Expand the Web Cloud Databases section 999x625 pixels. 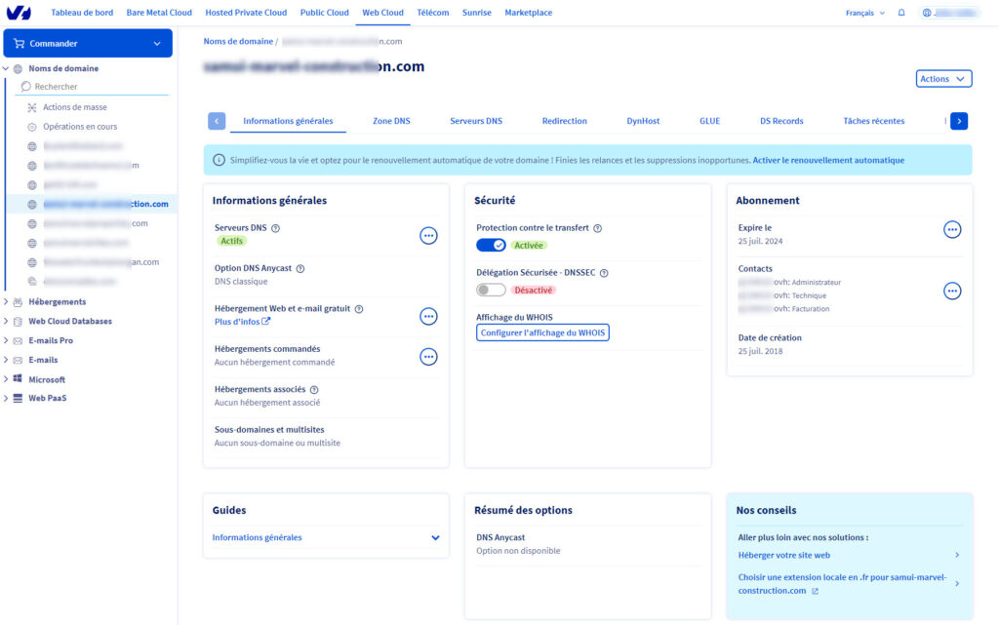tap(6, 322)
